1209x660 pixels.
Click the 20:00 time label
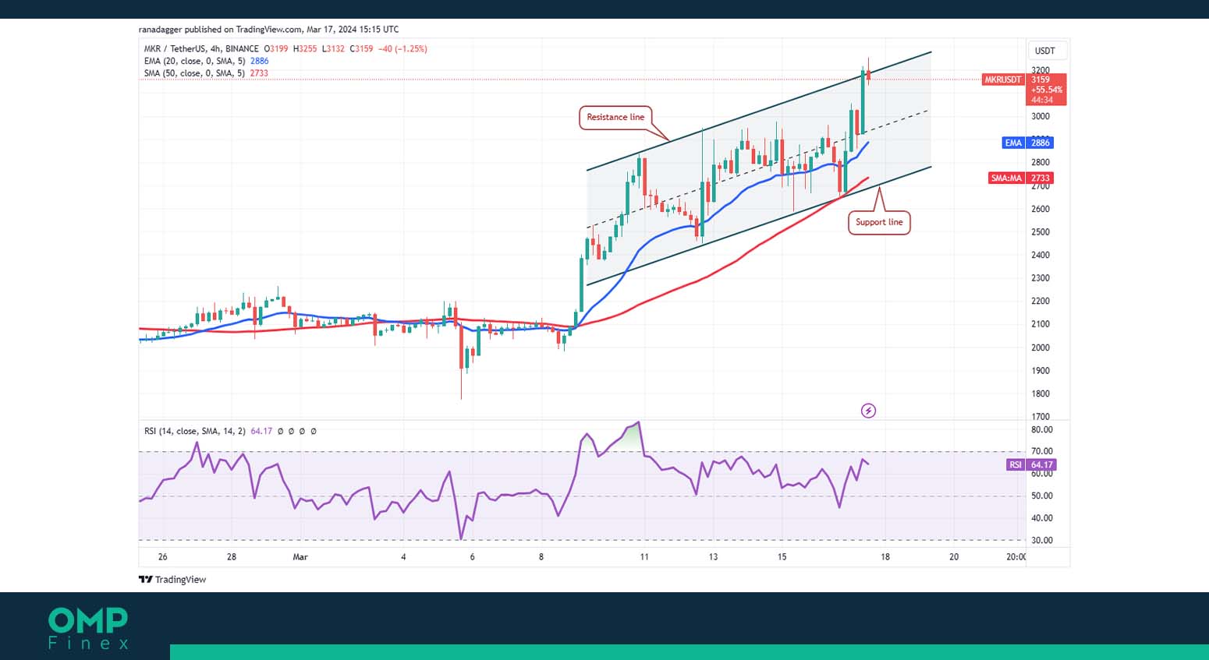click(1016, 556)
